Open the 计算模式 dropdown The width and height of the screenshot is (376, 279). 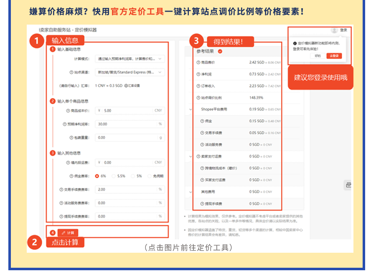coord(129,59)
